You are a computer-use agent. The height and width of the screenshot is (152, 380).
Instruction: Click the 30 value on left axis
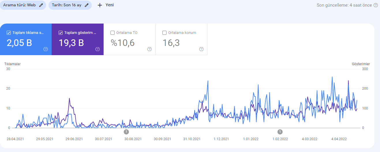tap(8, 69)
